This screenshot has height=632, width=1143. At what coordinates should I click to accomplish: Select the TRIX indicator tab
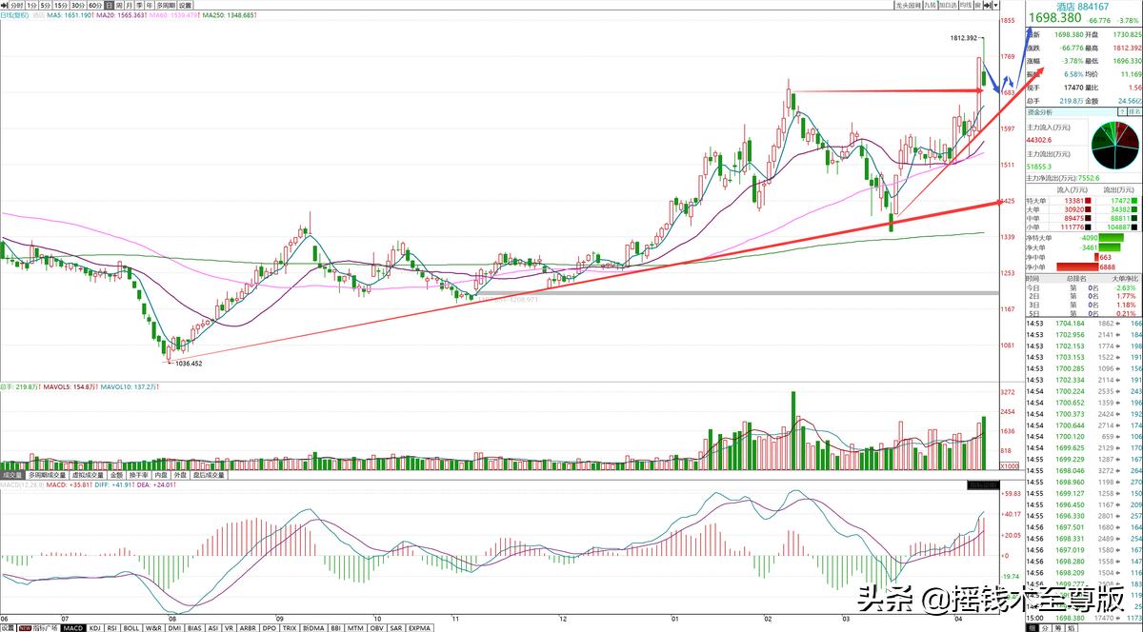(x=290, y=627)
